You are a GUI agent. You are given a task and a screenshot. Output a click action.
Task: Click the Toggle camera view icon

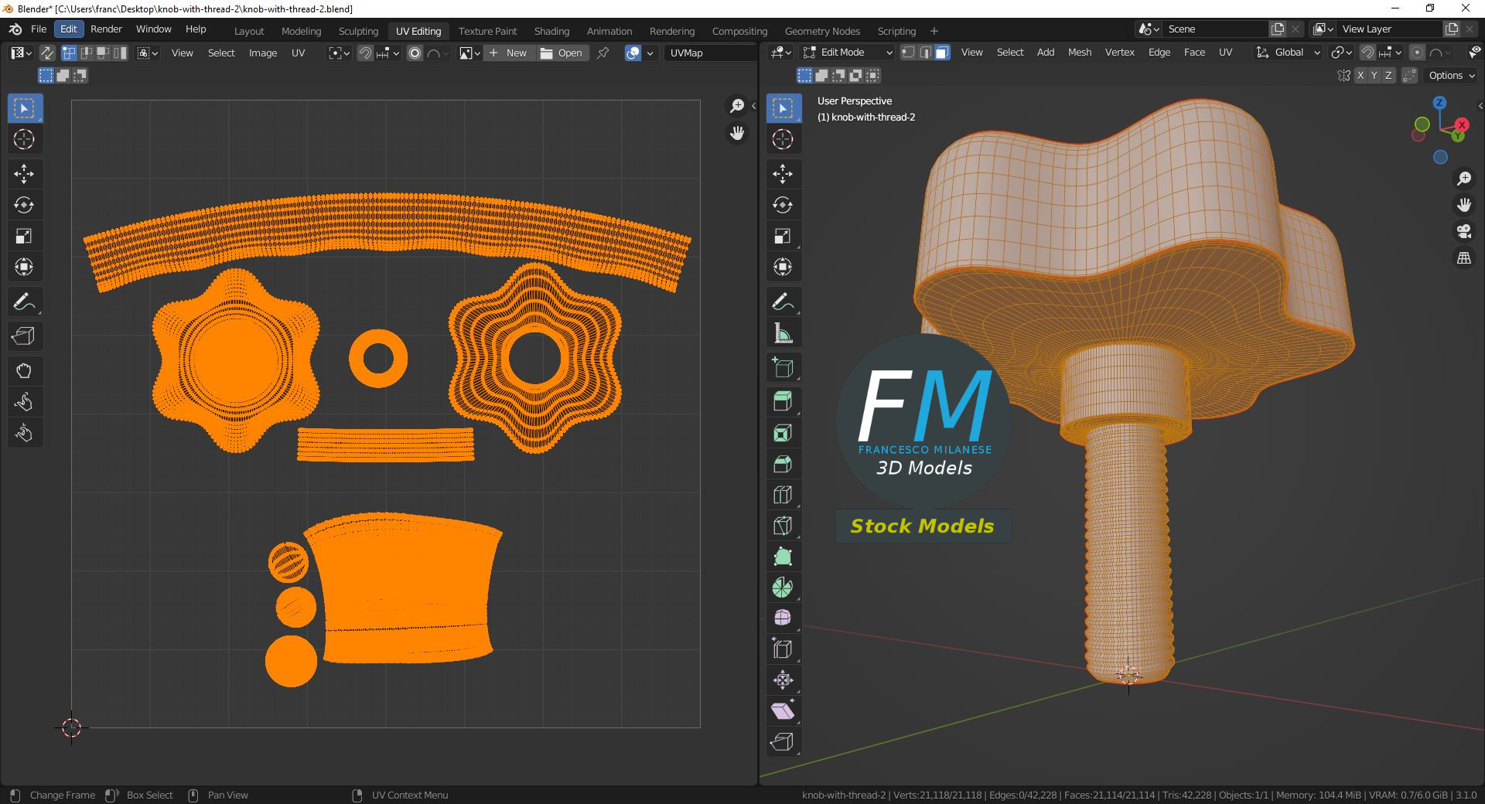point(1463,231)
